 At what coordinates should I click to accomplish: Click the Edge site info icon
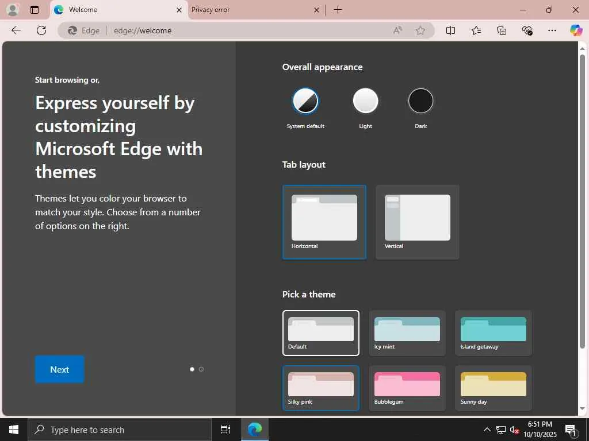(x=84, y=31)
